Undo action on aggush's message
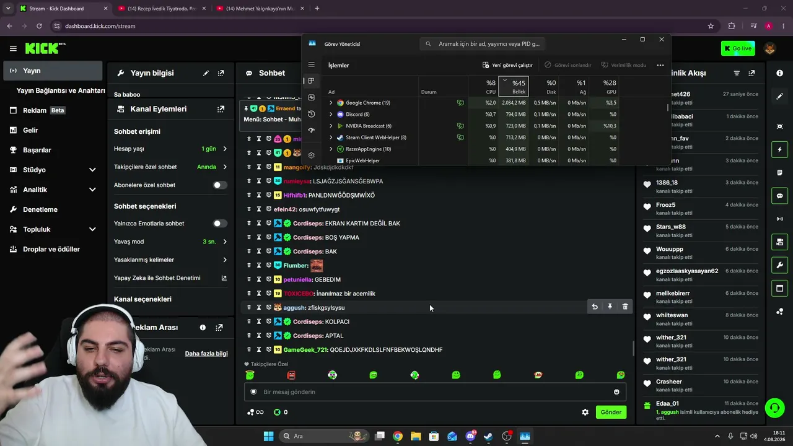The width and height of the screenshot is (793, 446). pyautogui.click(x=595, y=307)
